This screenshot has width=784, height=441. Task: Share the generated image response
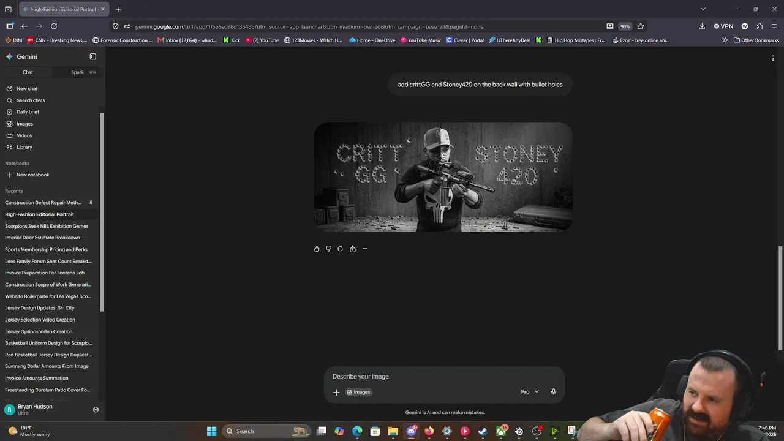(x=353, y=249)
